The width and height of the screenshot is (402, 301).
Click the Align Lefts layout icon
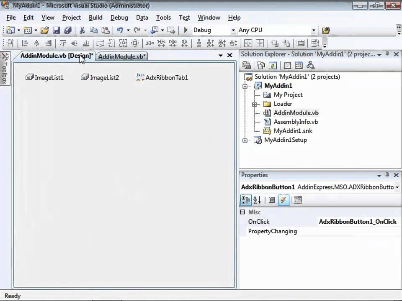click(x=25, y=43)
